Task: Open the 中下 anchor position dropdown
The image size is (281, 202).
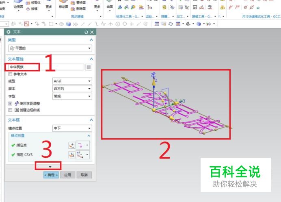Action: (x=72, y=128)
